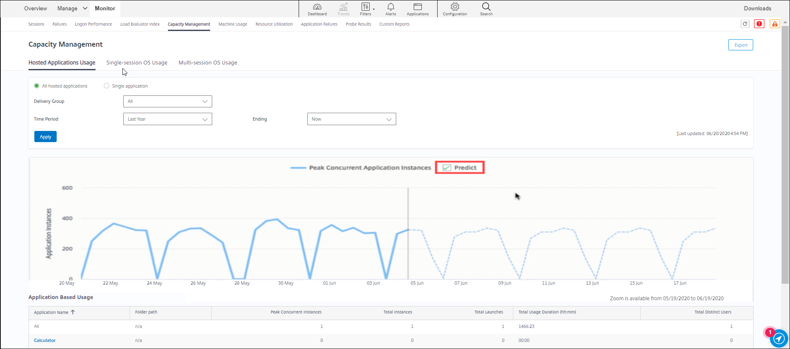Click the Export button

point(741,45)
